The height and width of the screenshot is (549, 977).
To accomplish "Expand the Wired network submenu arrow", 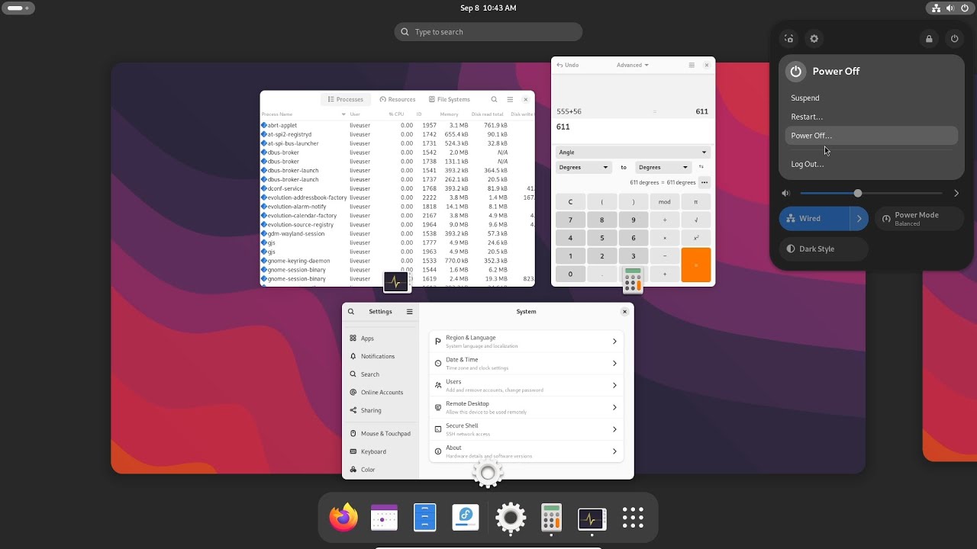I will [859, 218].
